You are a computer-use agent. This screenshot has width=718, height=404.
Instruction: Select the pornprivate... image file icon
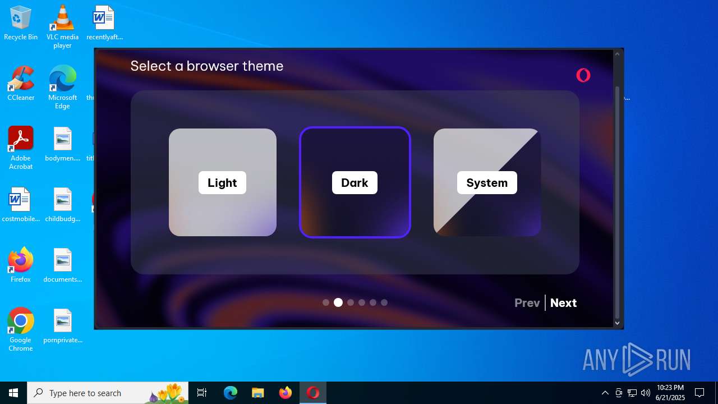tap(62, 327)
